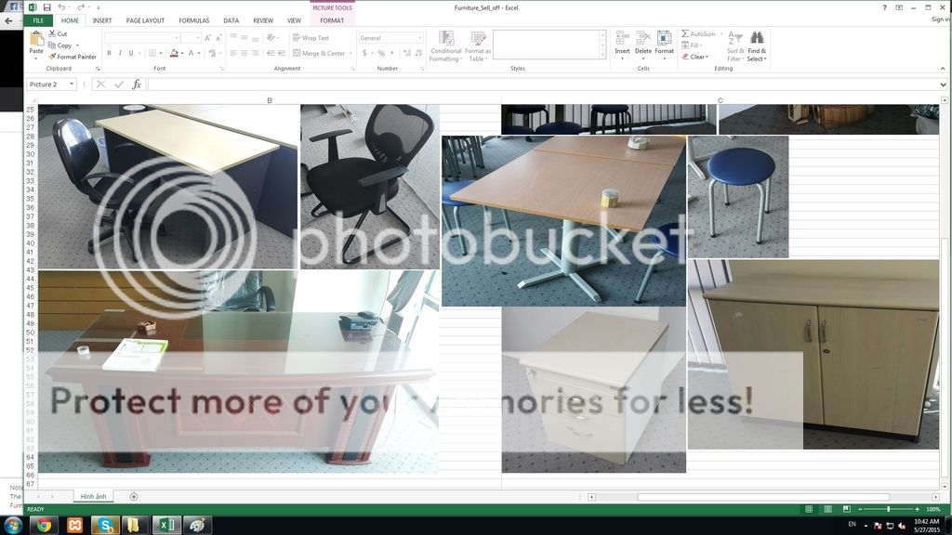Screen dimensions: 952x535
Task: Switch to Normal view in status bar
Action: (809, 510)
